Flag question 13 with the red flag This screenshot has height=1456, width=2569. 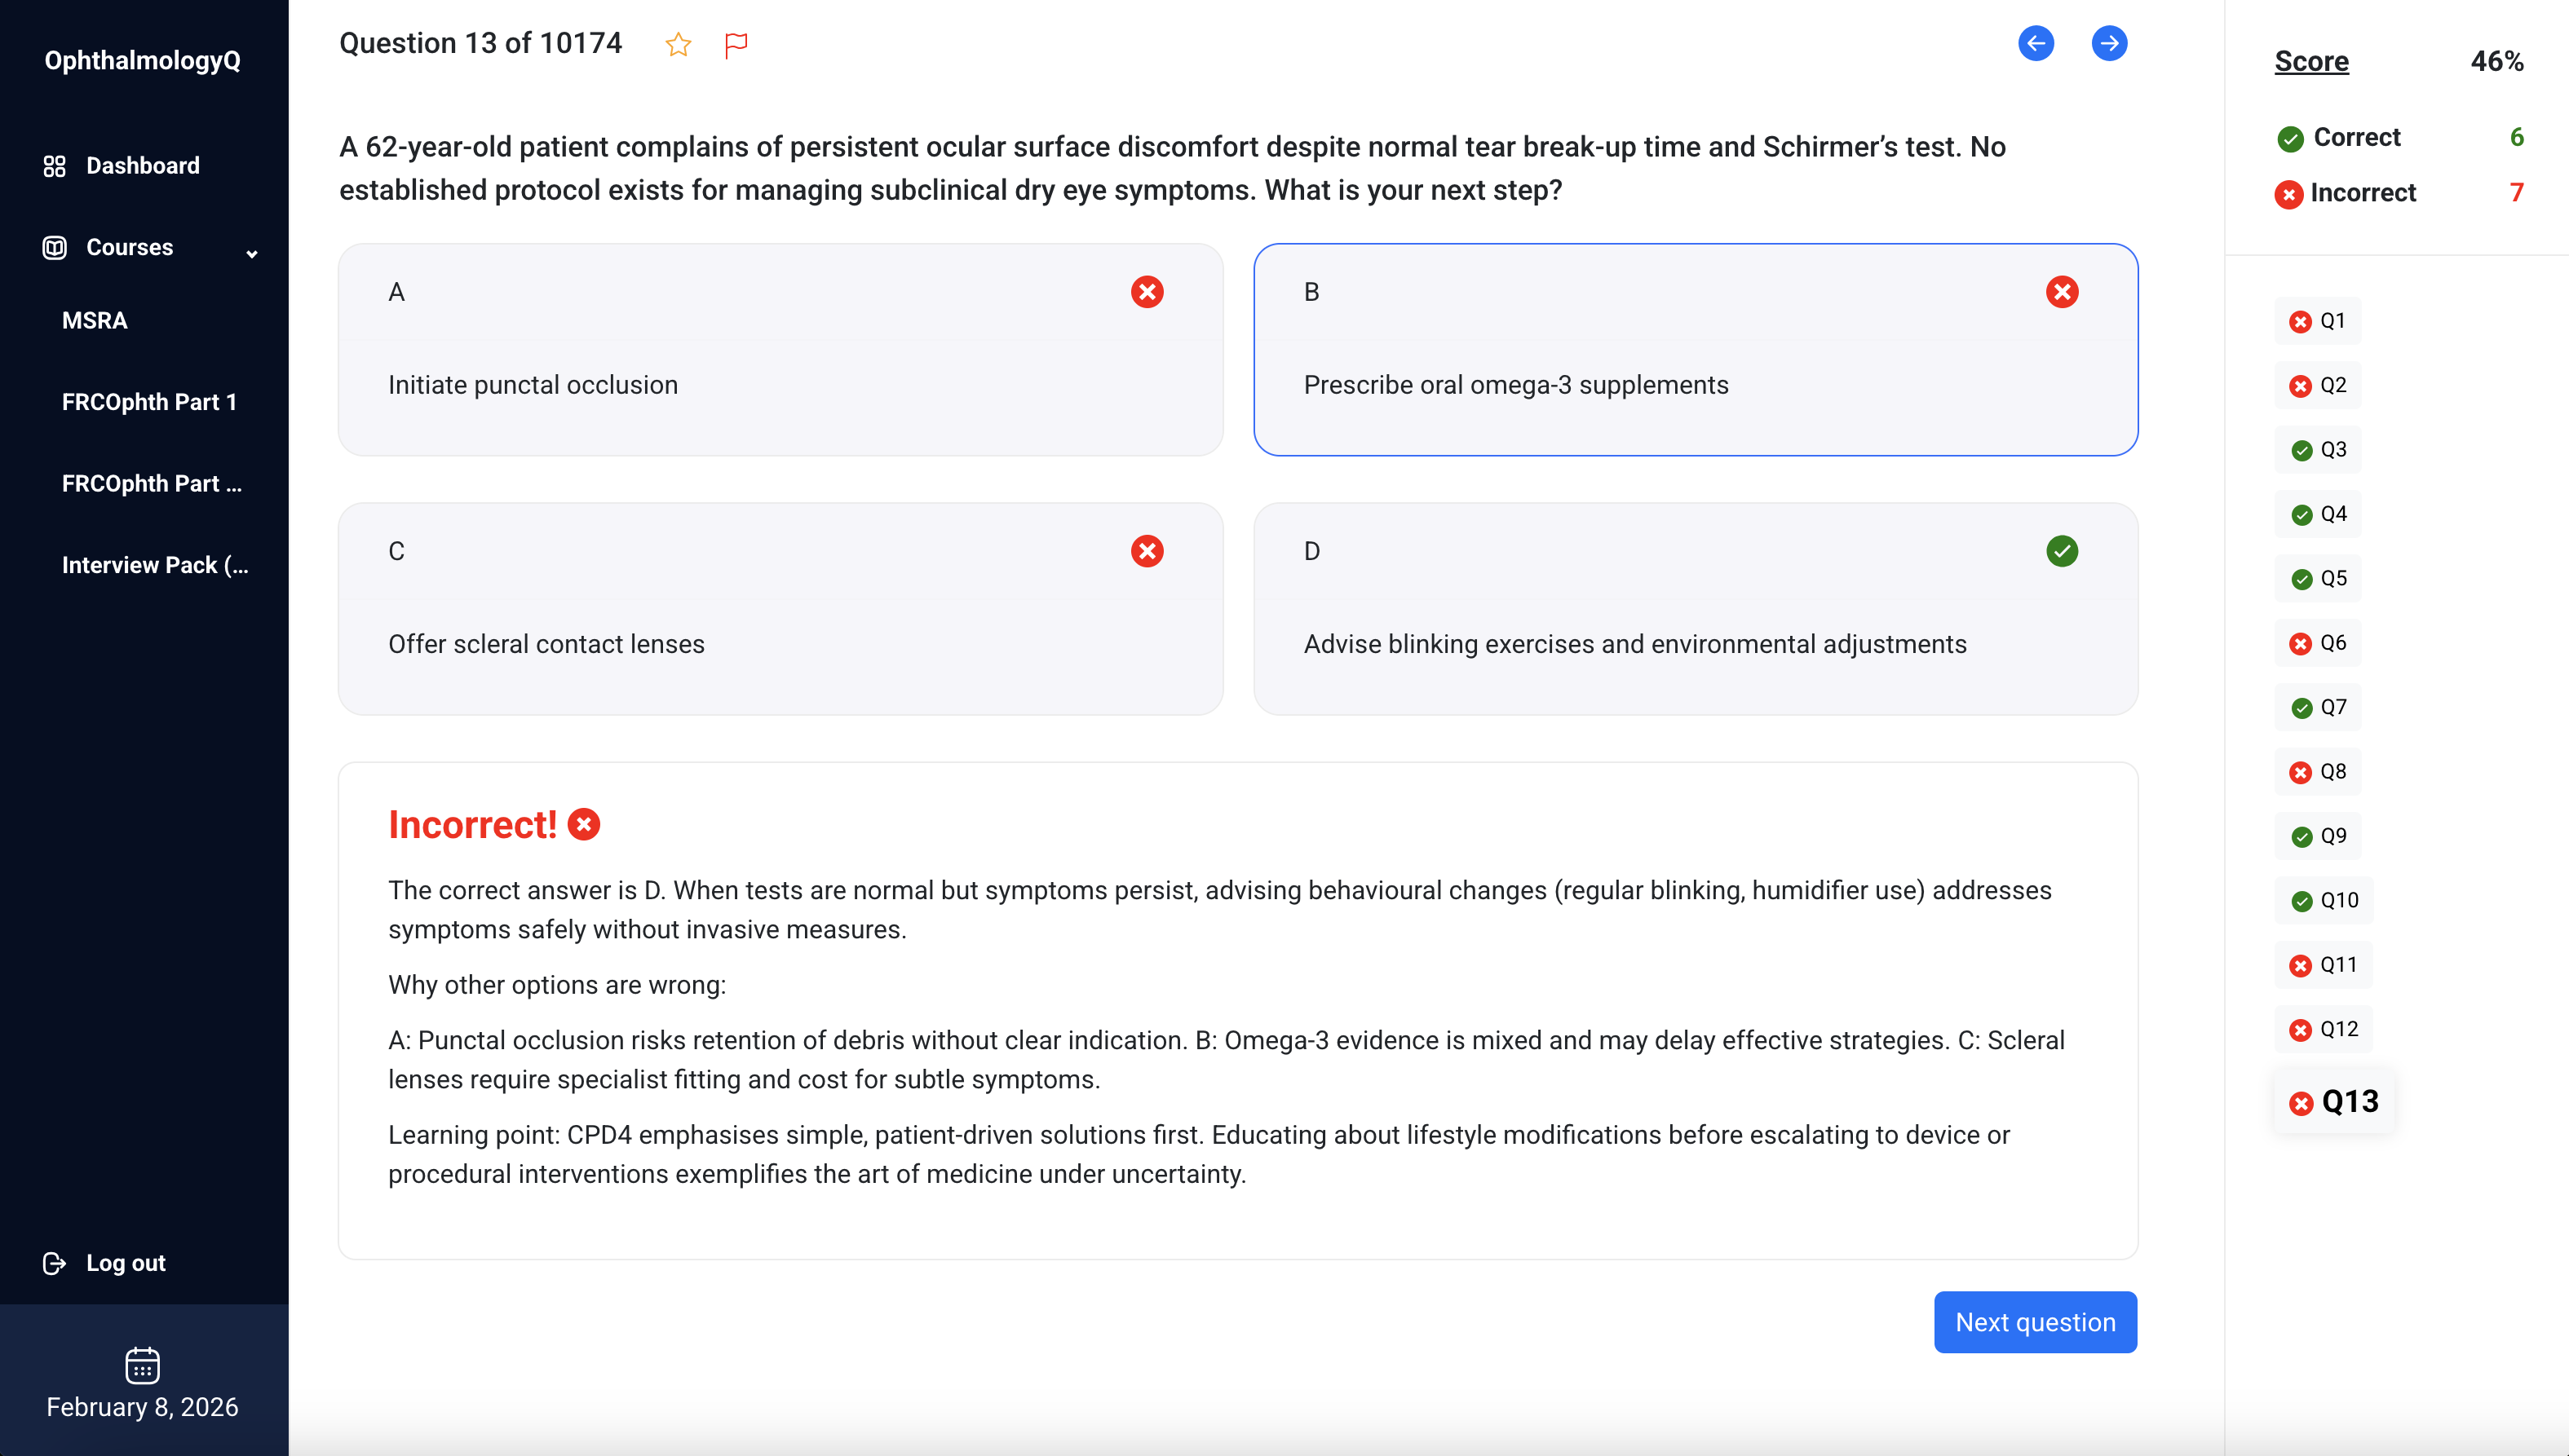tap(736, 45)
